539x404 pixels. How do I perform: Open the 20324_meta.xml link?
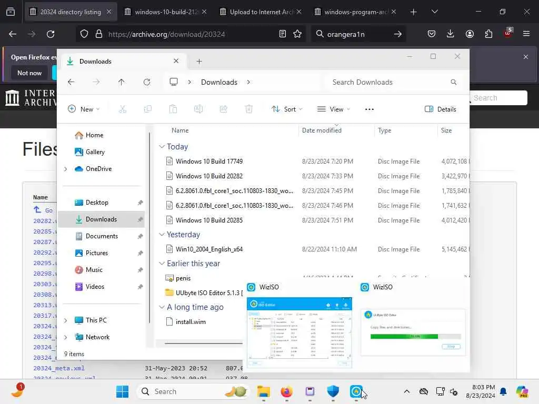click(59, 368)
